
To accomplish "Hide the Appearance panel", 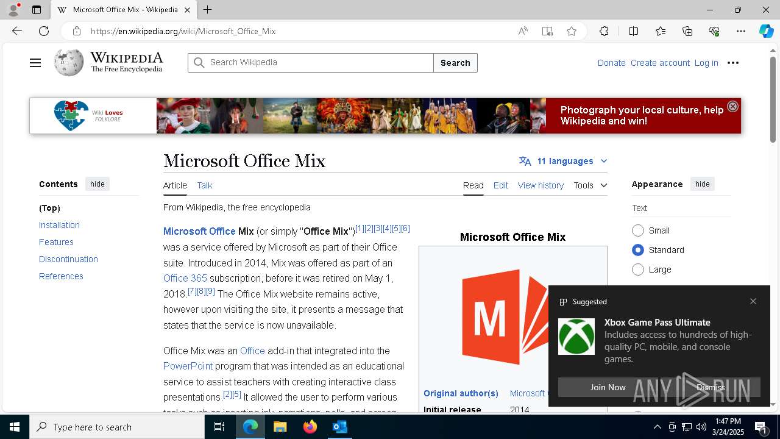I will tap(703, 184).
